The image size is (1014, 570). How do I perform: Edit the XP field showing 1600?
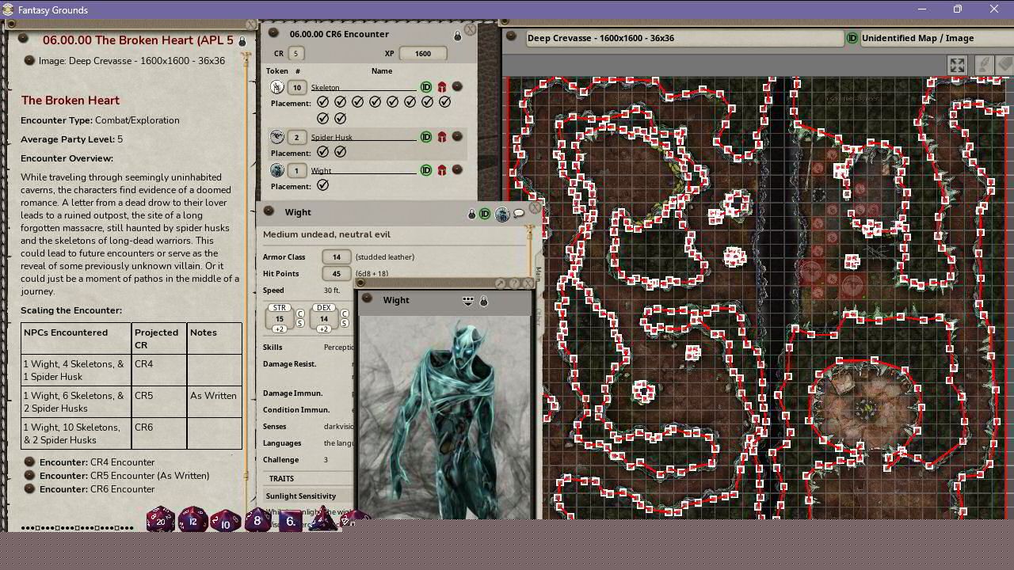tap(422, 53)
